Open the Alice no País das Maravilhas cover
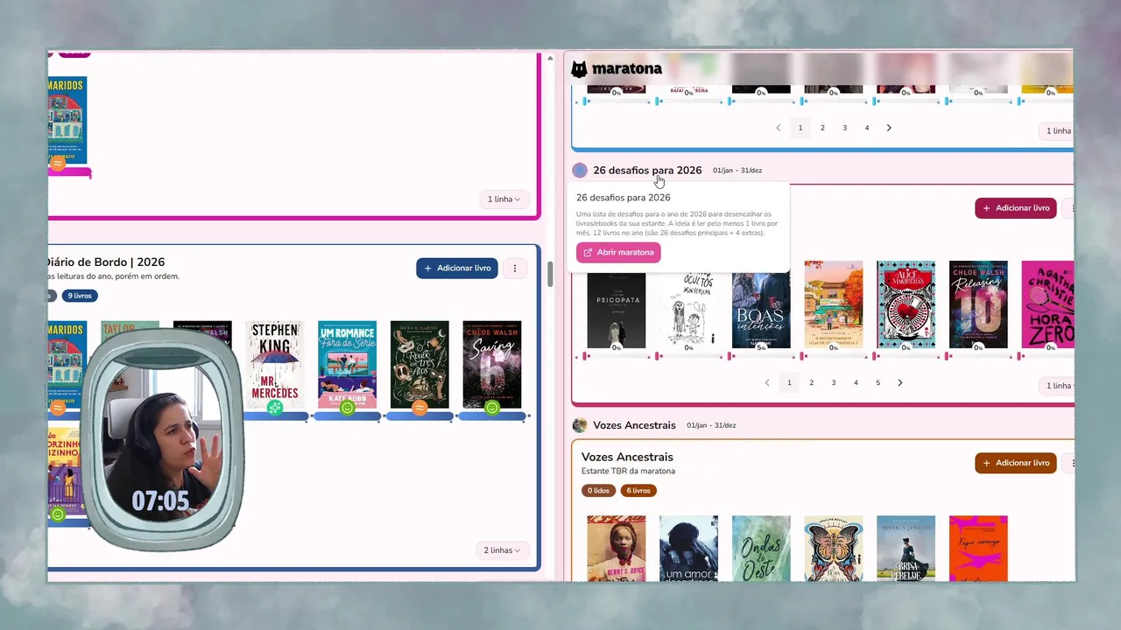 tap(906, 304)
